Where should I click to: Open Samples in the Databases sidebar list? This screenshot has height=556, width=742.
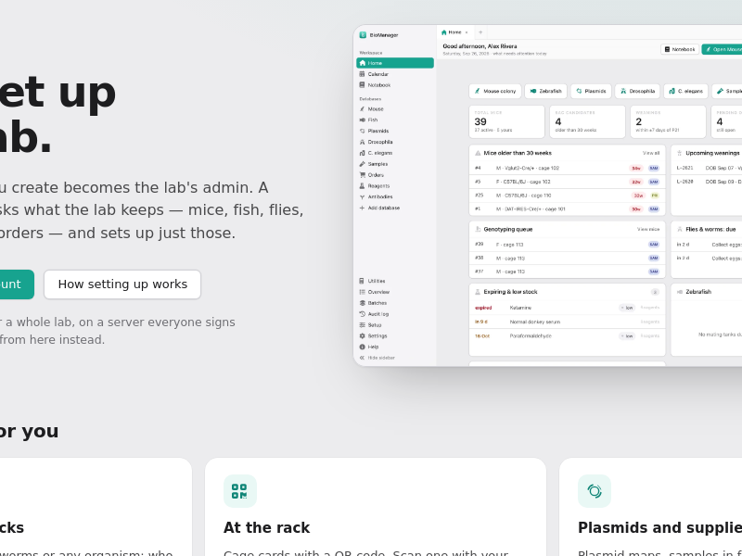coord(395,164)
